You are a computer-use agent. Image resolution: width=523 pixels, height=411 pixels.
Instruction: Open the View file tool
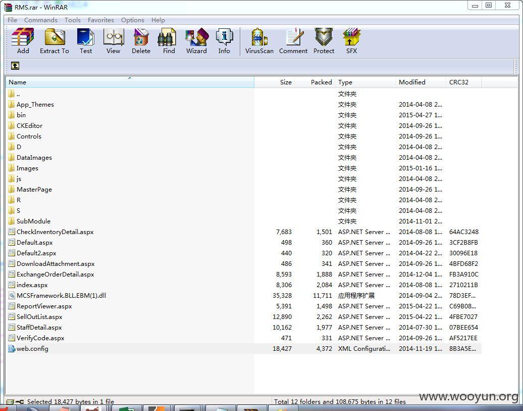tap(114, 41)
